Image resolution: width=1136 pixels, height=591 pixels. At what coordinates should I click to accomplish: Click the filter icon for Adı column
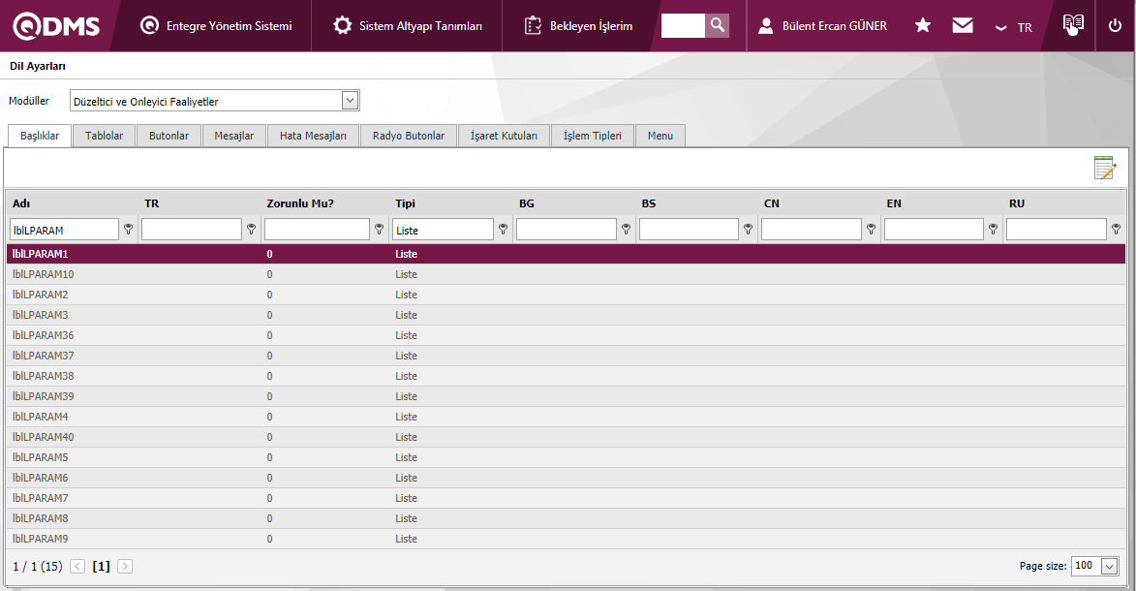tap(128, 230)
